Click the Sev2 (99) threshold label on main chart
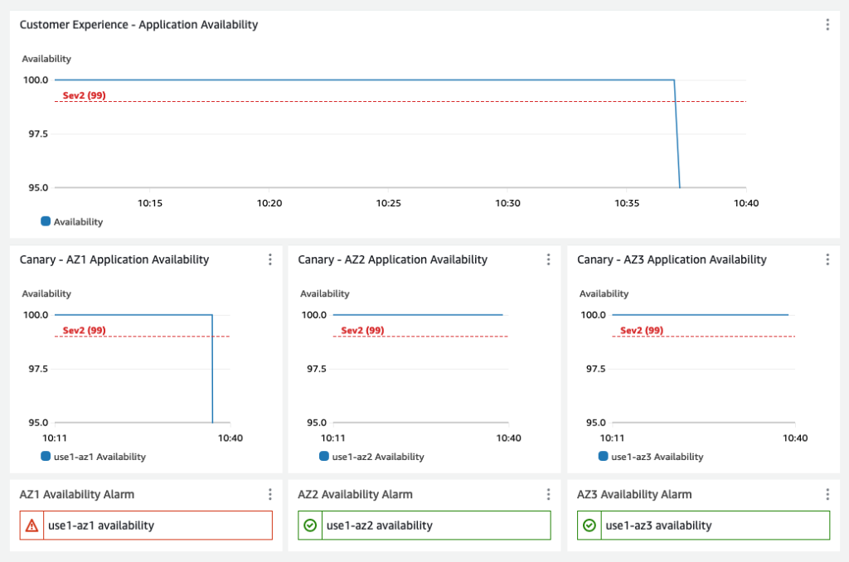 point(83,95)
